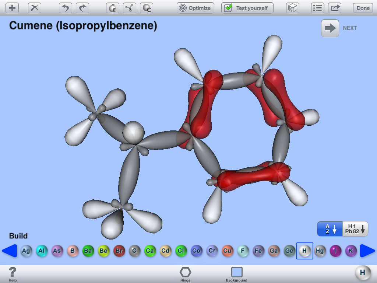The width and height of the screenshot is (377, 283).
Task: Open the molecule list icon
Action: (317, 8)
